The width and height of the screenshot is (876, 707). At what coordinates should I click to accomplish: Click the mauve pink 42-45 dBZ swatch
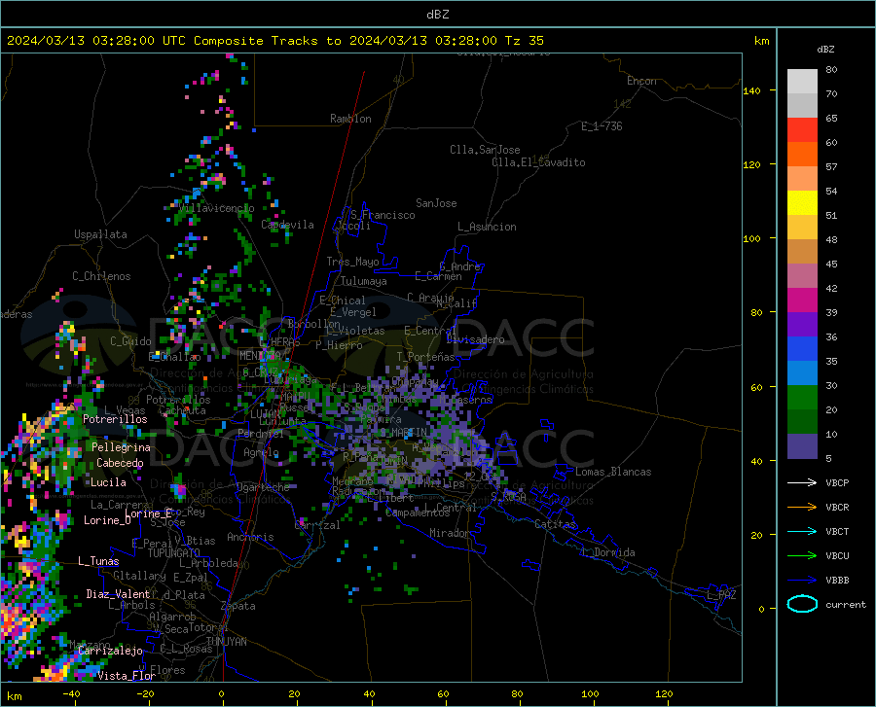click(x=802, y=276)
